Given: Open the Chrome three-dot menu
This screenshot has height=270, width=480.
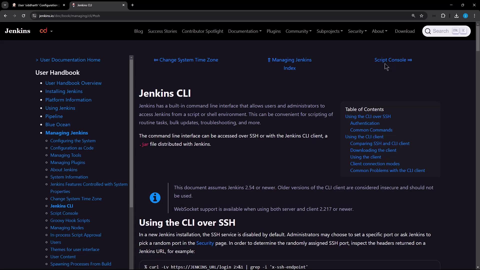Looking at the screenshot, I should (474, 16).
